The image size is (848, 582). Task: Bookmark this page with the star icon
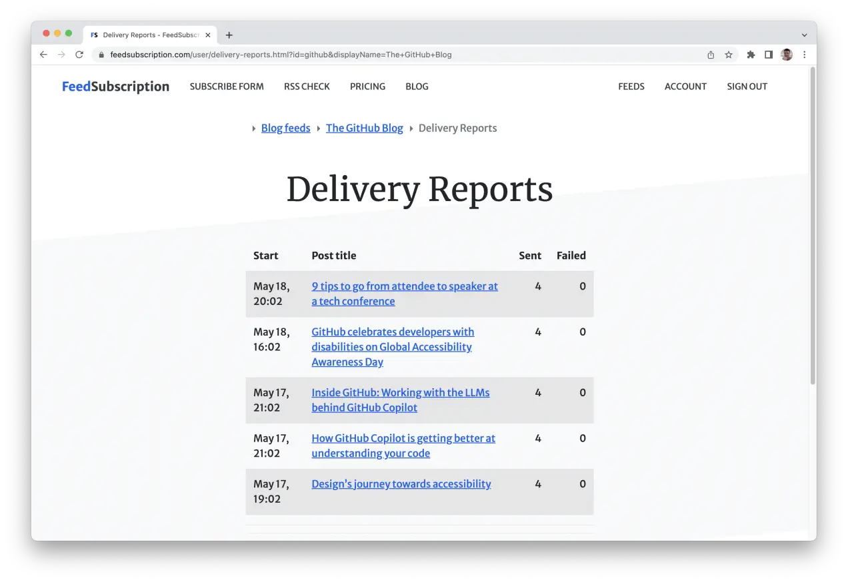[x=729, y=55]
